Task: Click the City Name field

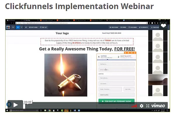Action: pos(116,84)
